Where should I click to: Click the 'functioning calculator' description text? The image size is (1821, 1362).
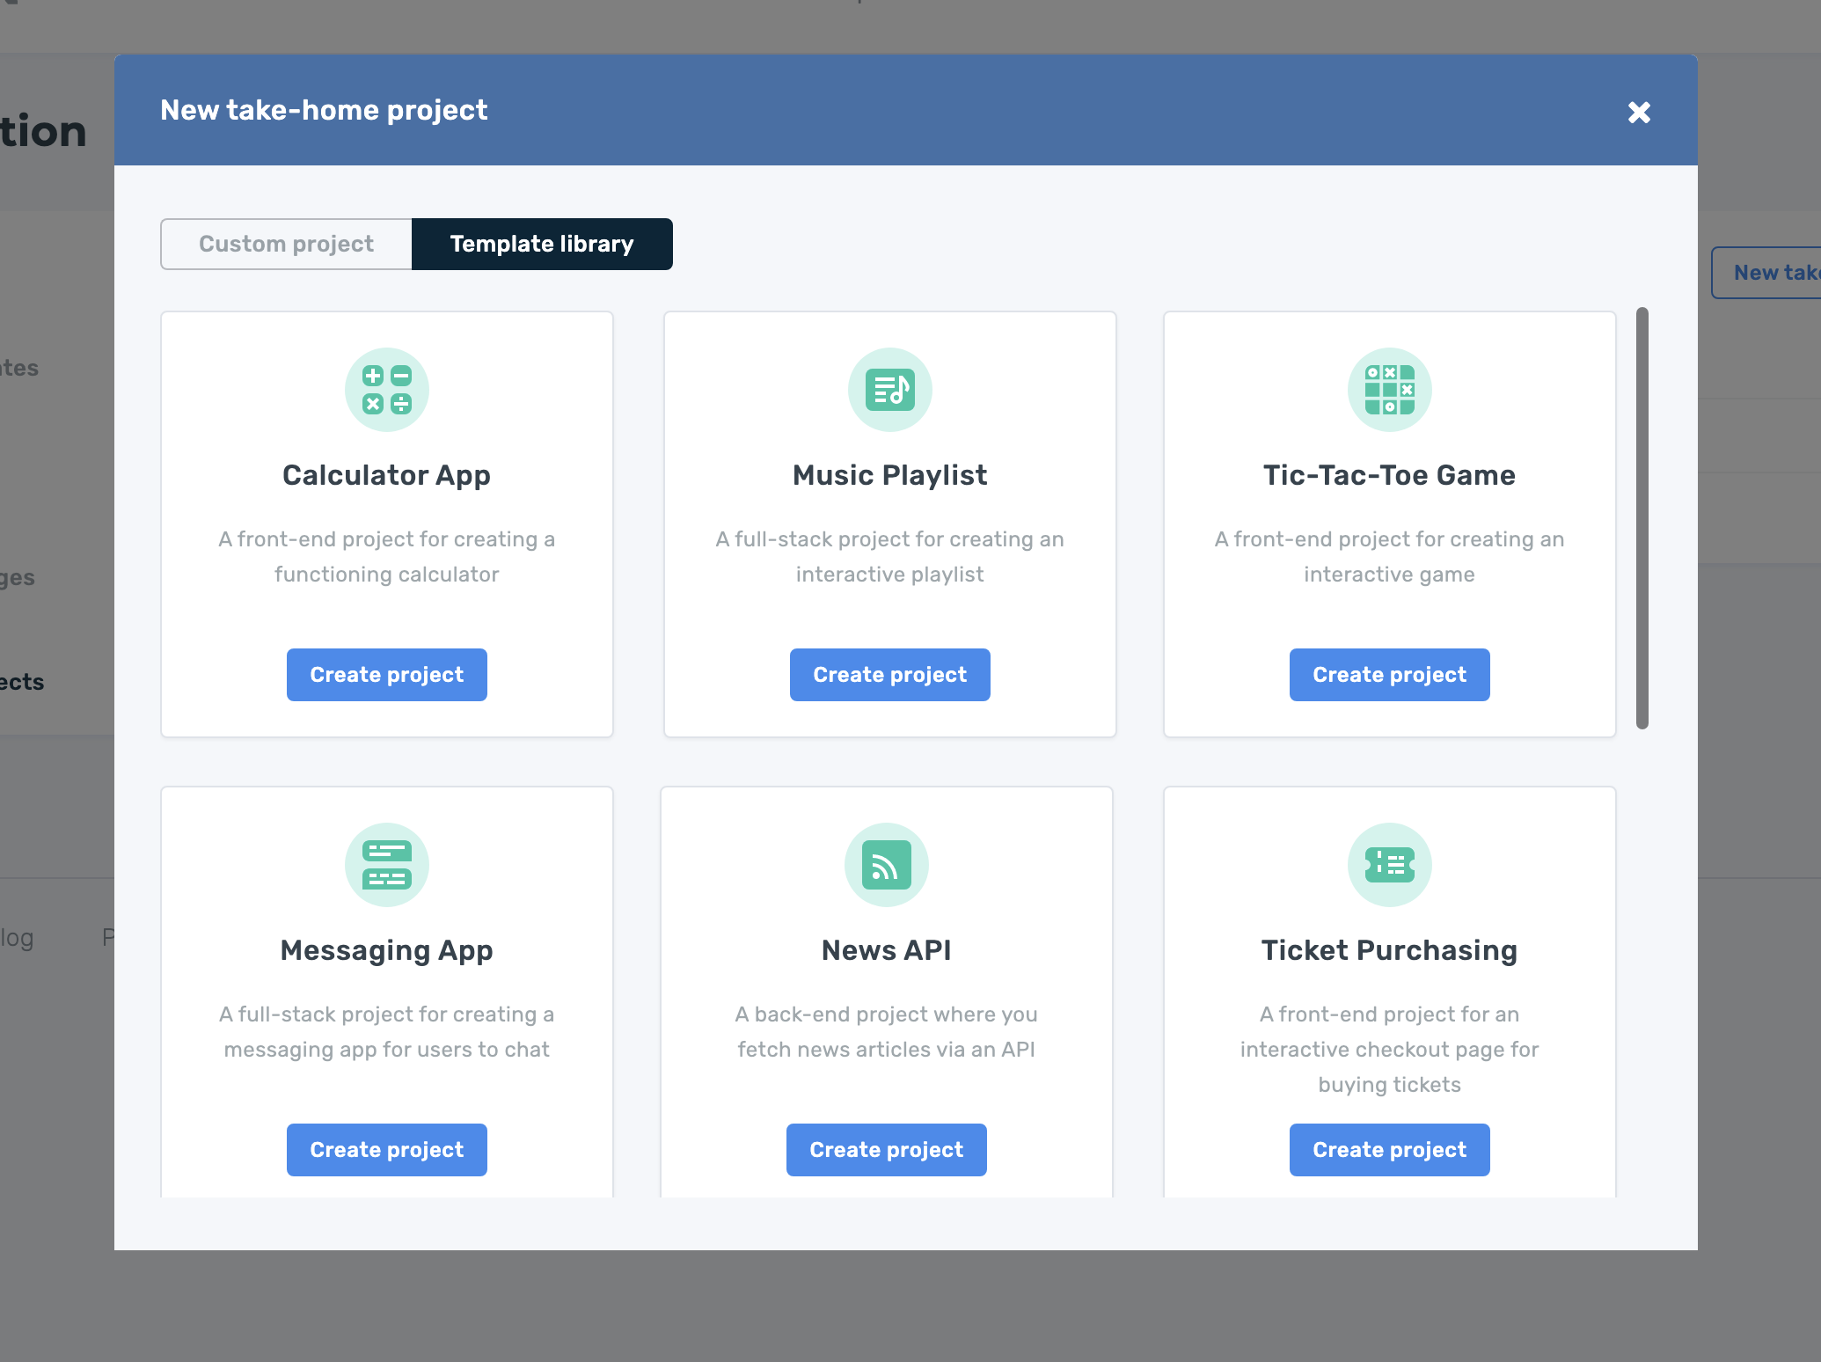387,575
